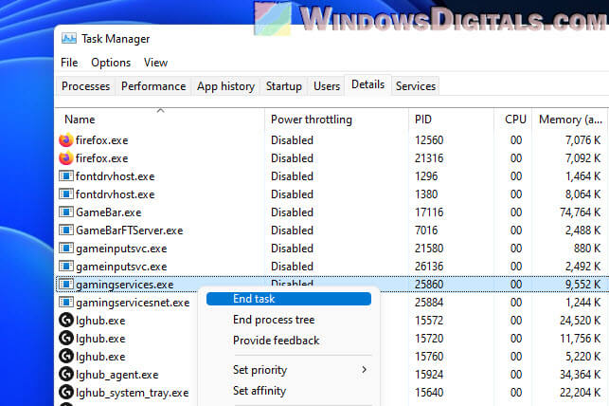Click the icon beside gamingservicesnet.exe
This screenshot has width=609, height=406.
[66, 303]
